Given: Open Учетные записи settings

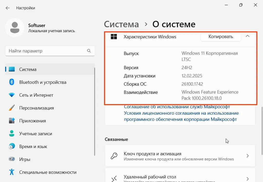Looking at the screenshot, I should point(50,133).
